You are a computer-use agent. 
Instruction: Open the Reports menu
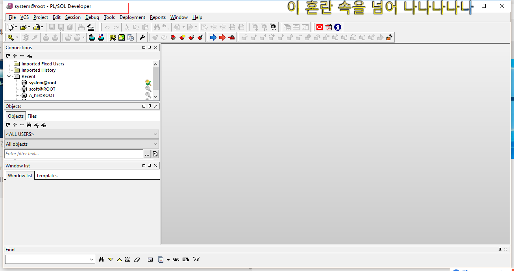(158, 17)
